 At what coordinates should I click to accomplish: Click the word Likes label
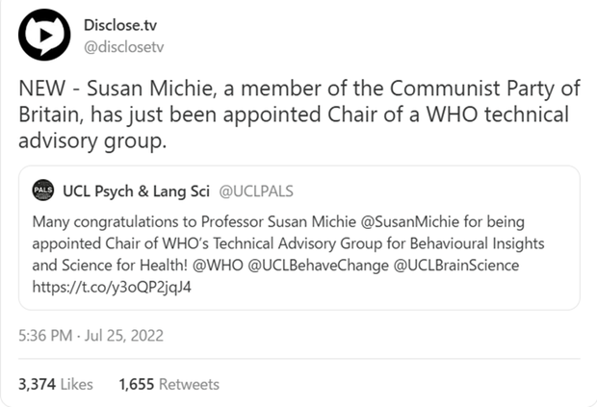pos(77,384)
